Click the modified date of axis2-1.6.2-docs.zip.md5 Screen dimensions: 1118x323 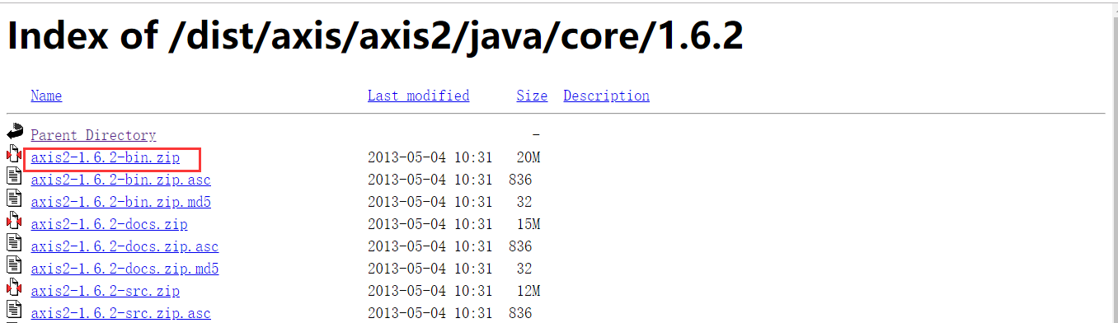pyautogui.click(x=430, y=269)
